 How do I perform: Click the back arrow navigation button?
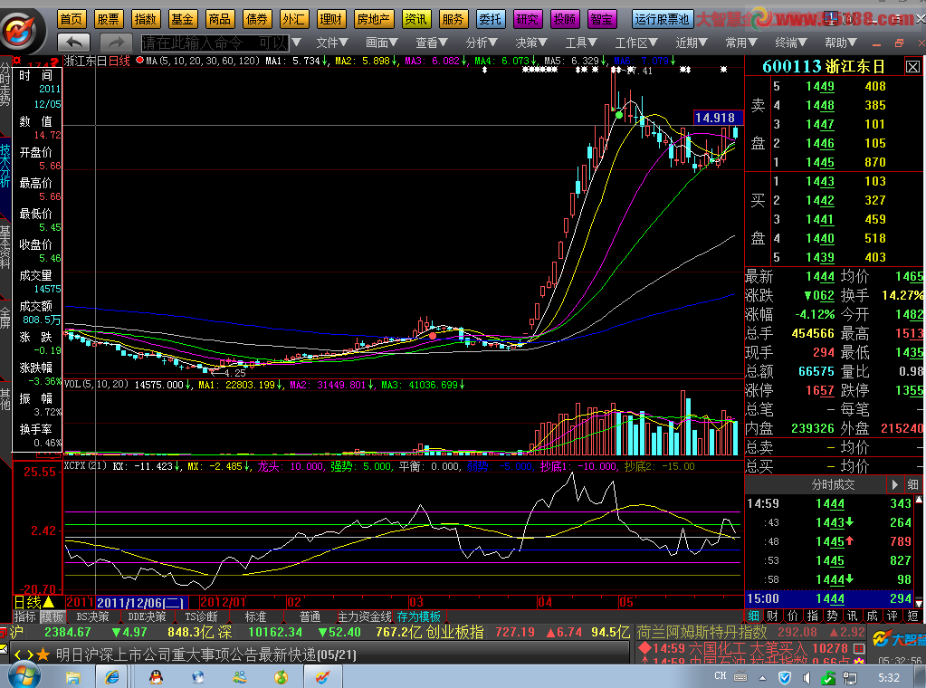click(74, 43)
